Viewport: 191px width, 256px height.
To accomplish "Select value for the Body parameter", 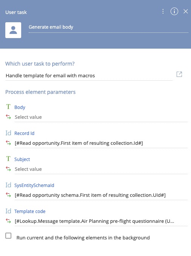I will pyautogui.click(x=101, y=117).
